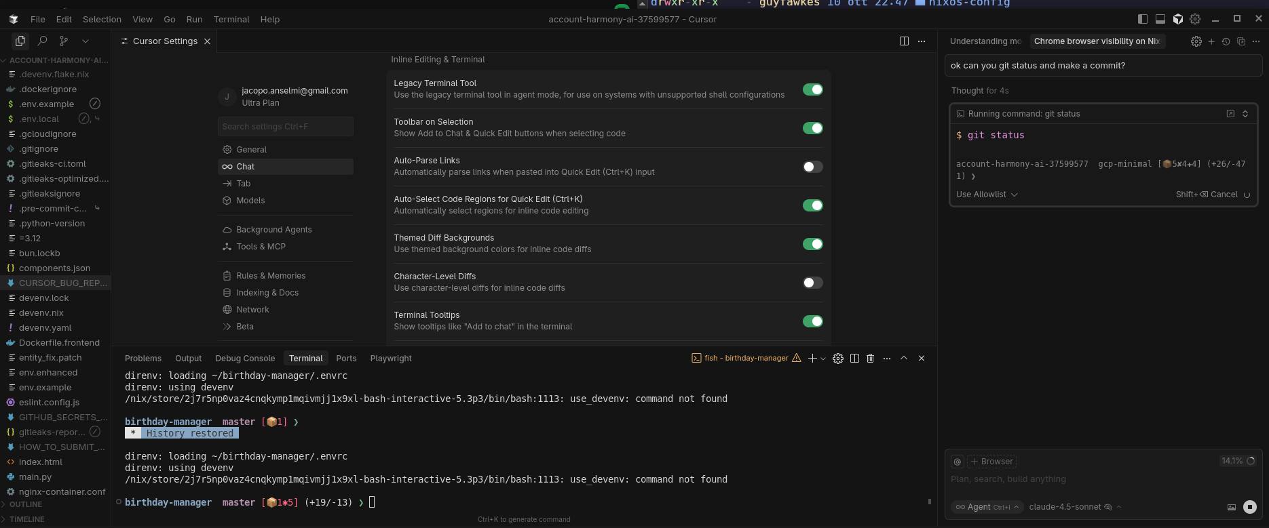The width and height of the screenshot is (1269, 528).
Task: Collapse the ACCOUNT-HARMONY-AI folder section
Action: (x=56, y=60)
